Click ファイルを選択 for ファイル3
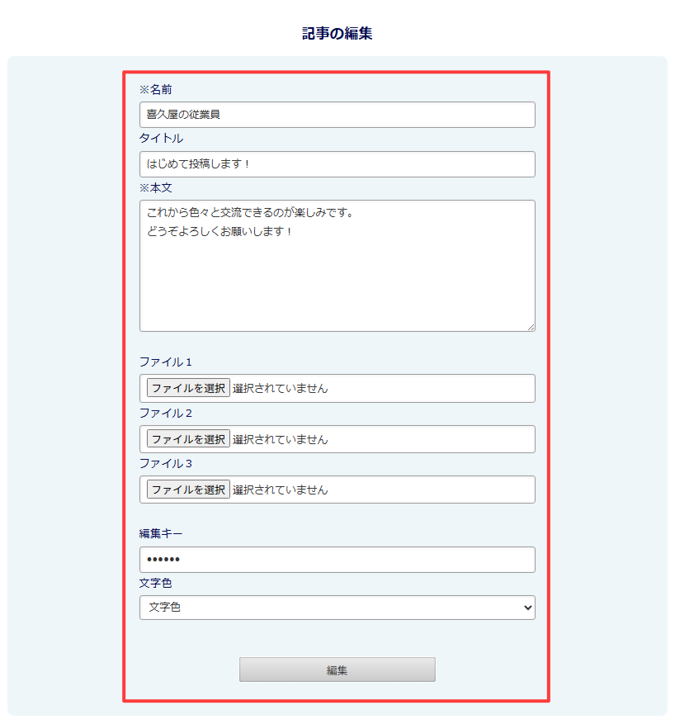 tap(186, 489)
